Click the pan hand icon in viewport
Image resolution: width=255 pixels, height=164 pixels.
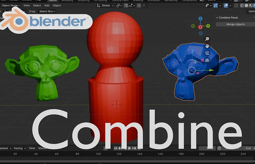pos(207,46)
